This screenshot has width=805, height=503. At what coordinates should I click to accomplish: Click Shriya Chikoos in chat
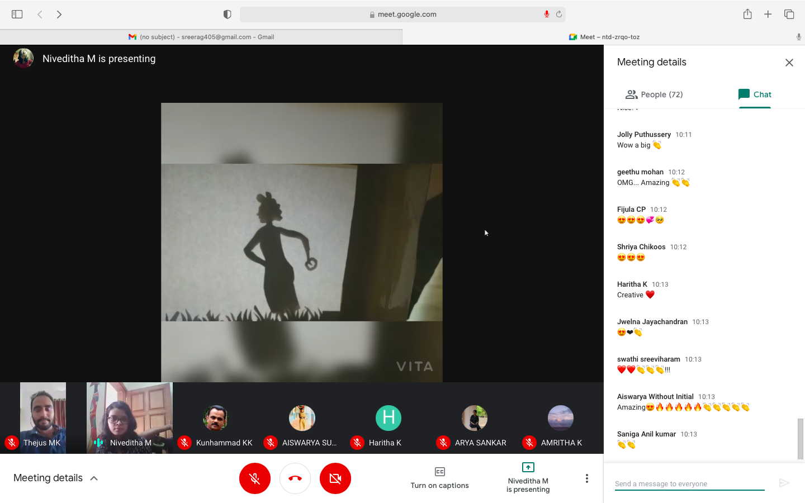coord(641,247)
